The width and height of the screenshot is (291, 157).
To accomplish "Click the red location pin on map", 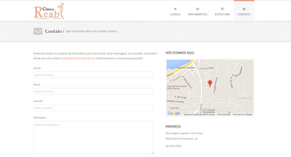I will click(210, 83).
